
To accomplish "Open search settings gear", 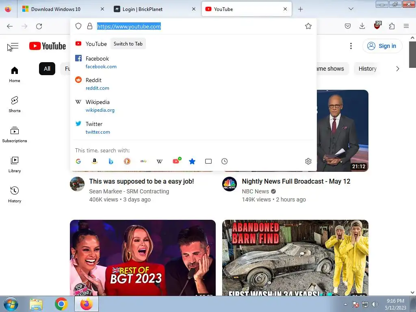I will click(308, 161).
